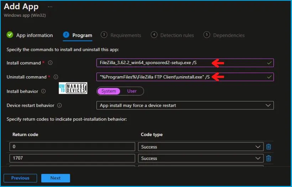
Task: Click the info icon beside Device restart behavior
Action: click(x=59, y=105)
